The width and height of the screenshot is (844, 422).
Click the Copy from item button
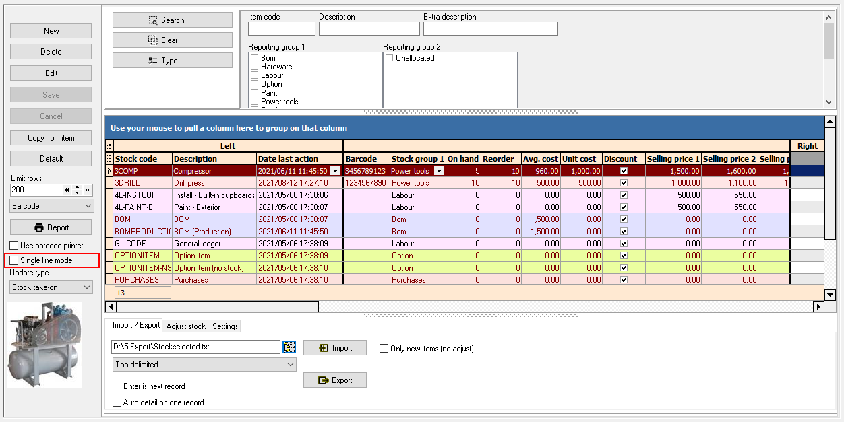[x=51, y=138]
